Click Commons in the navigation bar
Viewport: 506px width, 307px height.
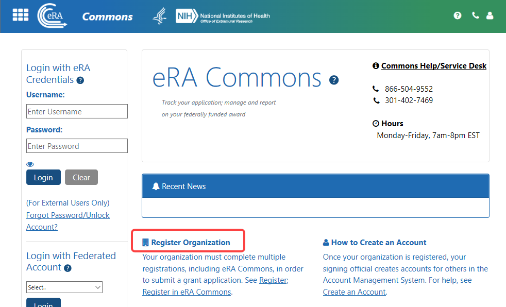point(107,16)
